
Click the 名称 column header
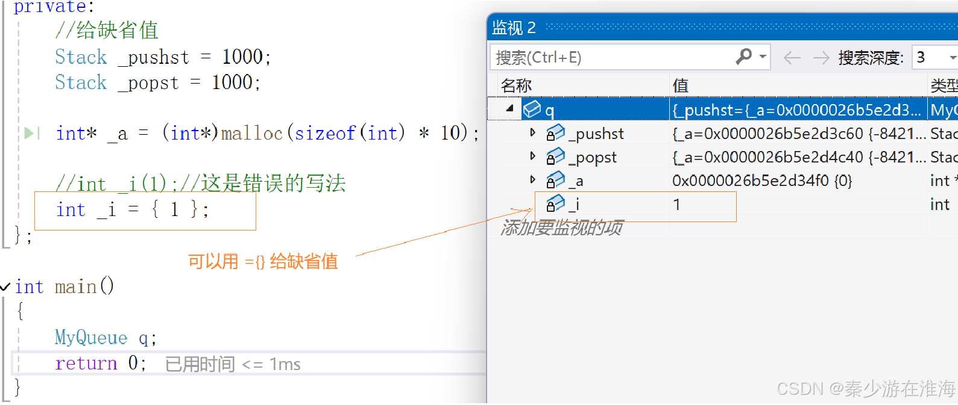coord(517,85)
